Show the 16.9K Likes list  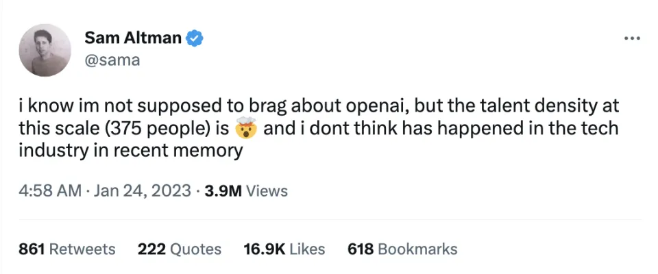click(x=284, y=249)
